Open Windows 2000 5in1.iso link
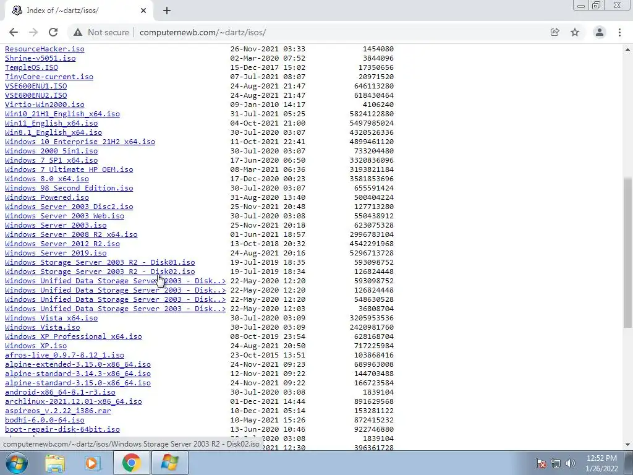The image size is (633, 475). tap(51, 151)
